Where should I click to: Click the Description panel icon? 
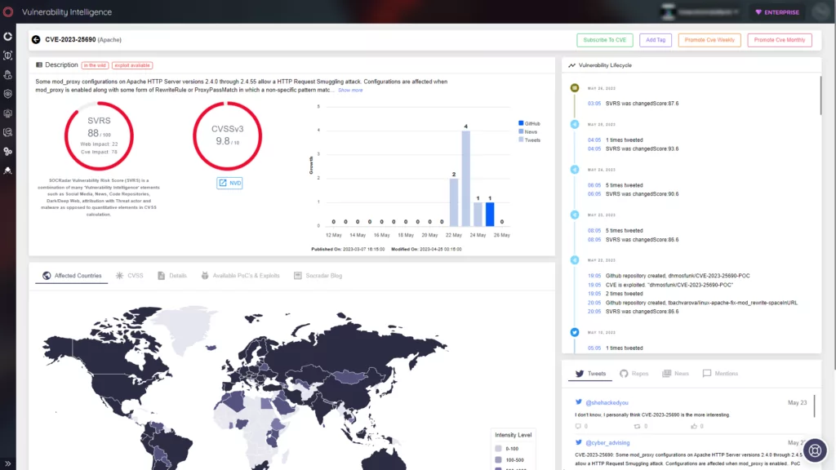pos(39,65)
